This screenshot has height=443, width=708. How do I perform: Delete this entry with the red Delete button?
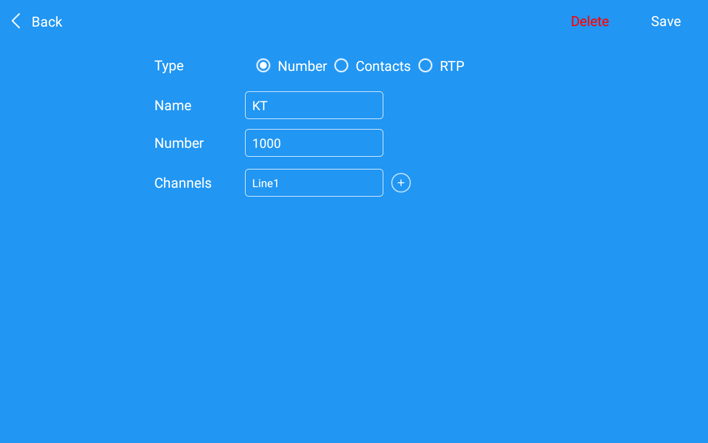(x=590, y=22)
